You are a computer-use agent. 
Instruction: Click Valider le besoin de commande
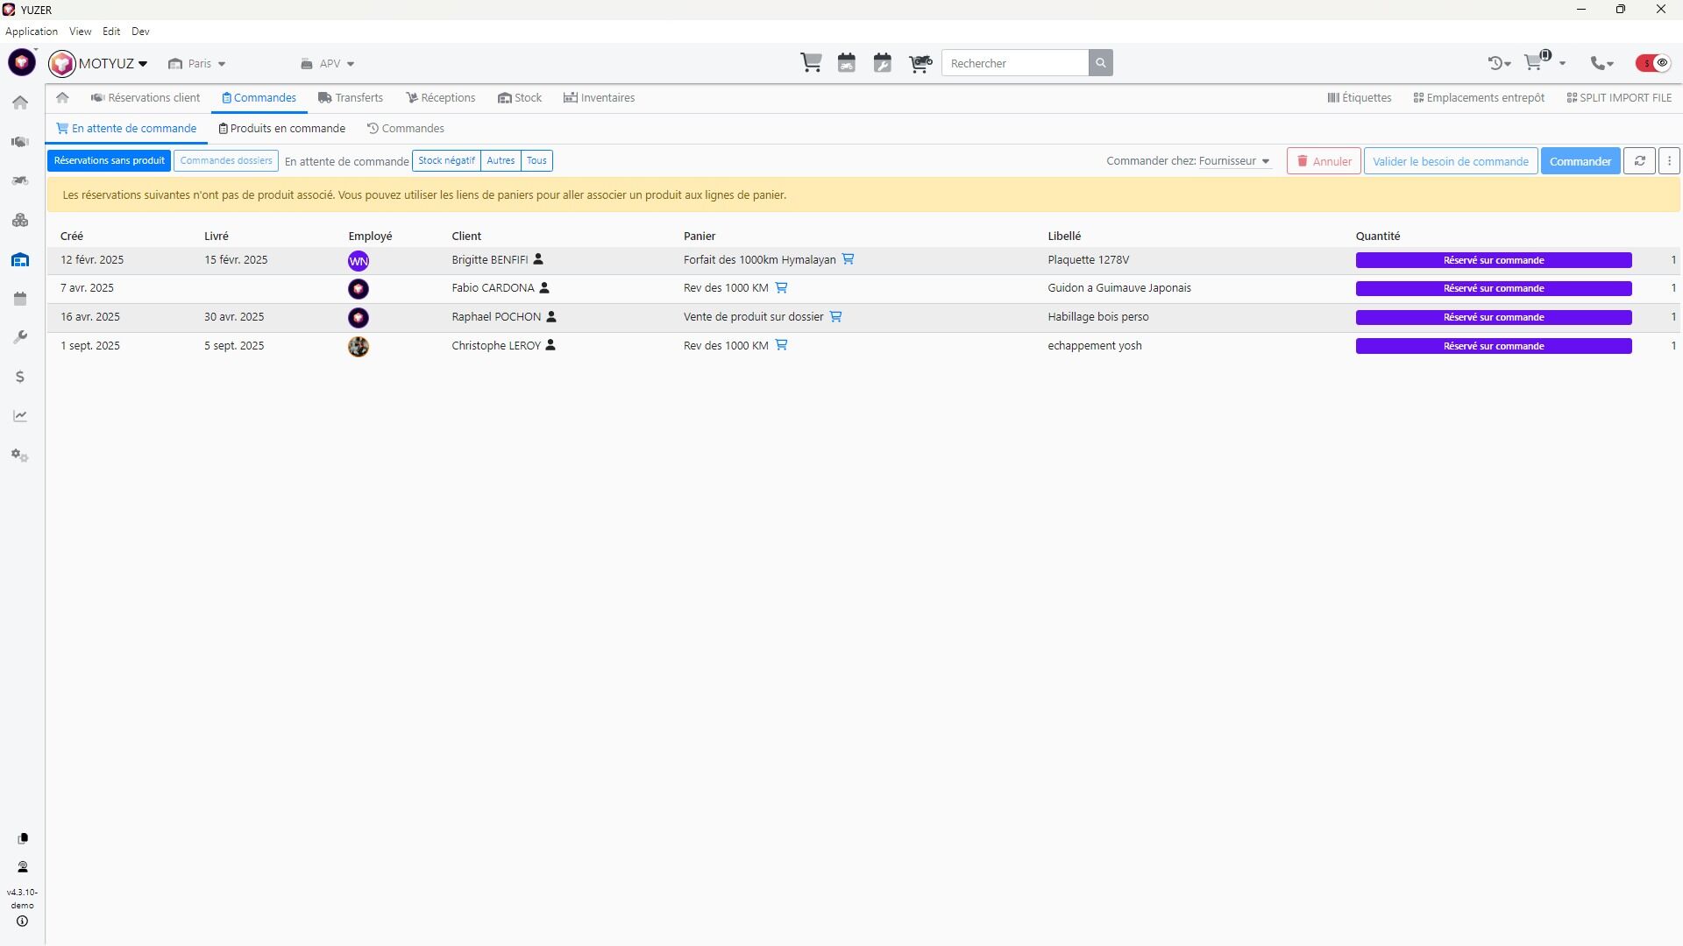pyautogui.click(x=1450, y=161)
